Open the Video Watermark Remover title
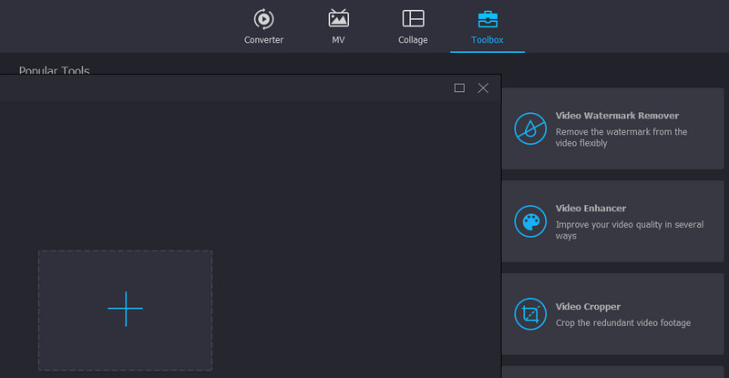 pos(617,116)
